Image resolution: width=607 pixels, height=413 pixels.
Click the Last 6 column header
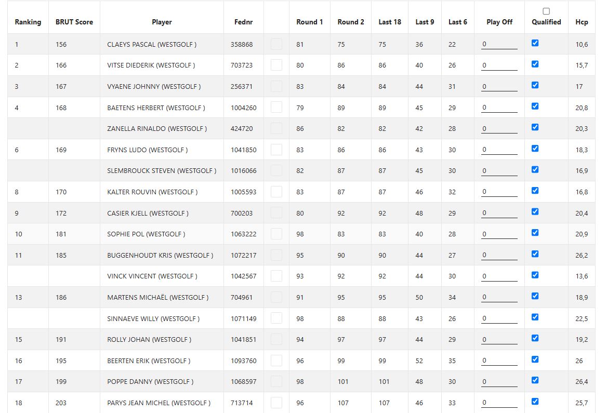[x=457, y=22]
